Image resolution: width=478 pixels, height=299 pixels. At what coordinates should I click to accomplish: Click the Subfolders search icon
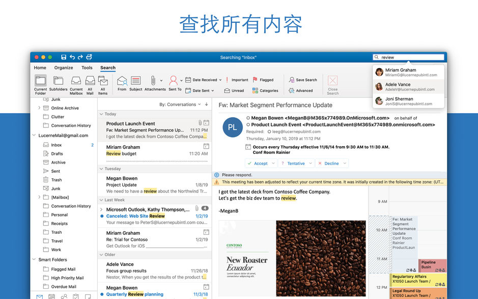(x=59, y=81)
